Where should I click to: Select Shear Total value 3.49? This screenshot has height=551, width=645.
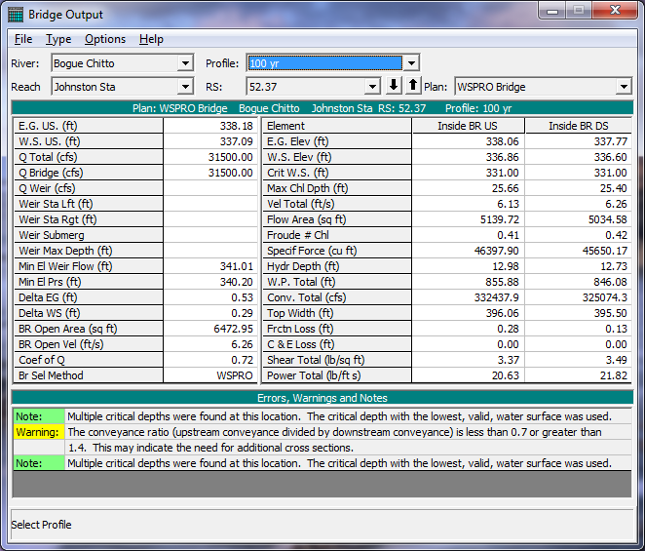[x=579, y=360]
